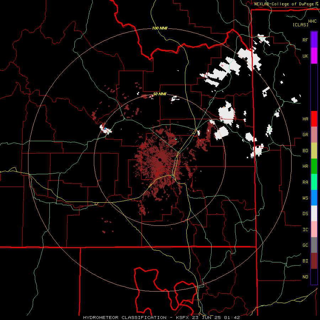Click the "[CLAS]" units label

click(300, 25)
